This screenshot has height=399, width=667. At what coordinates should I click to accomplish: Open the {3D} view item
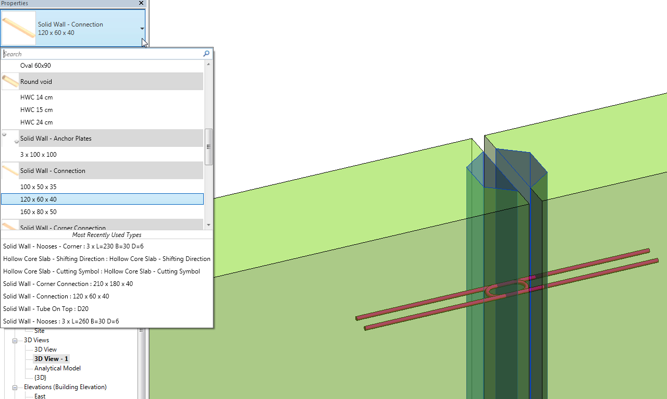[40, 378]
